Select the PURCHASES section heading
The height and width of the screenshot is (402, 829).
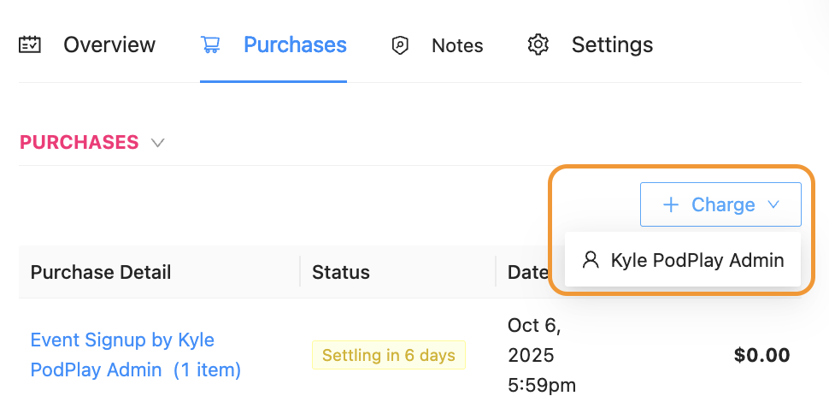tap(79, 142)
